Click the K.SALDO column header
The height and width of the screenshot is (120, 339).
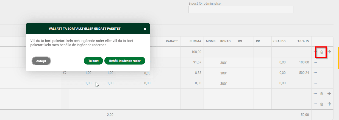(279, 41)
